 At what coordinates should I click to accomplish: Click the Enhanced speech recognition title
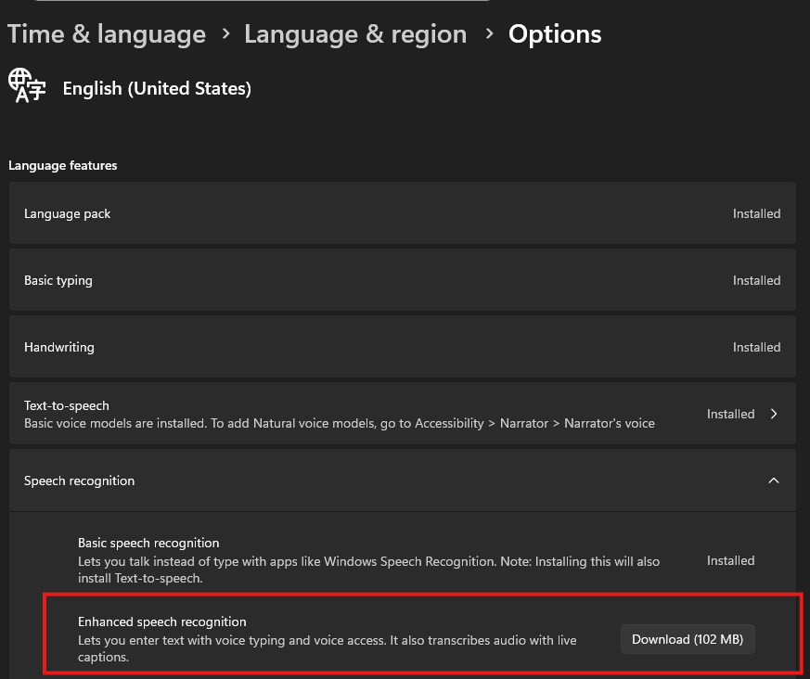161,621
